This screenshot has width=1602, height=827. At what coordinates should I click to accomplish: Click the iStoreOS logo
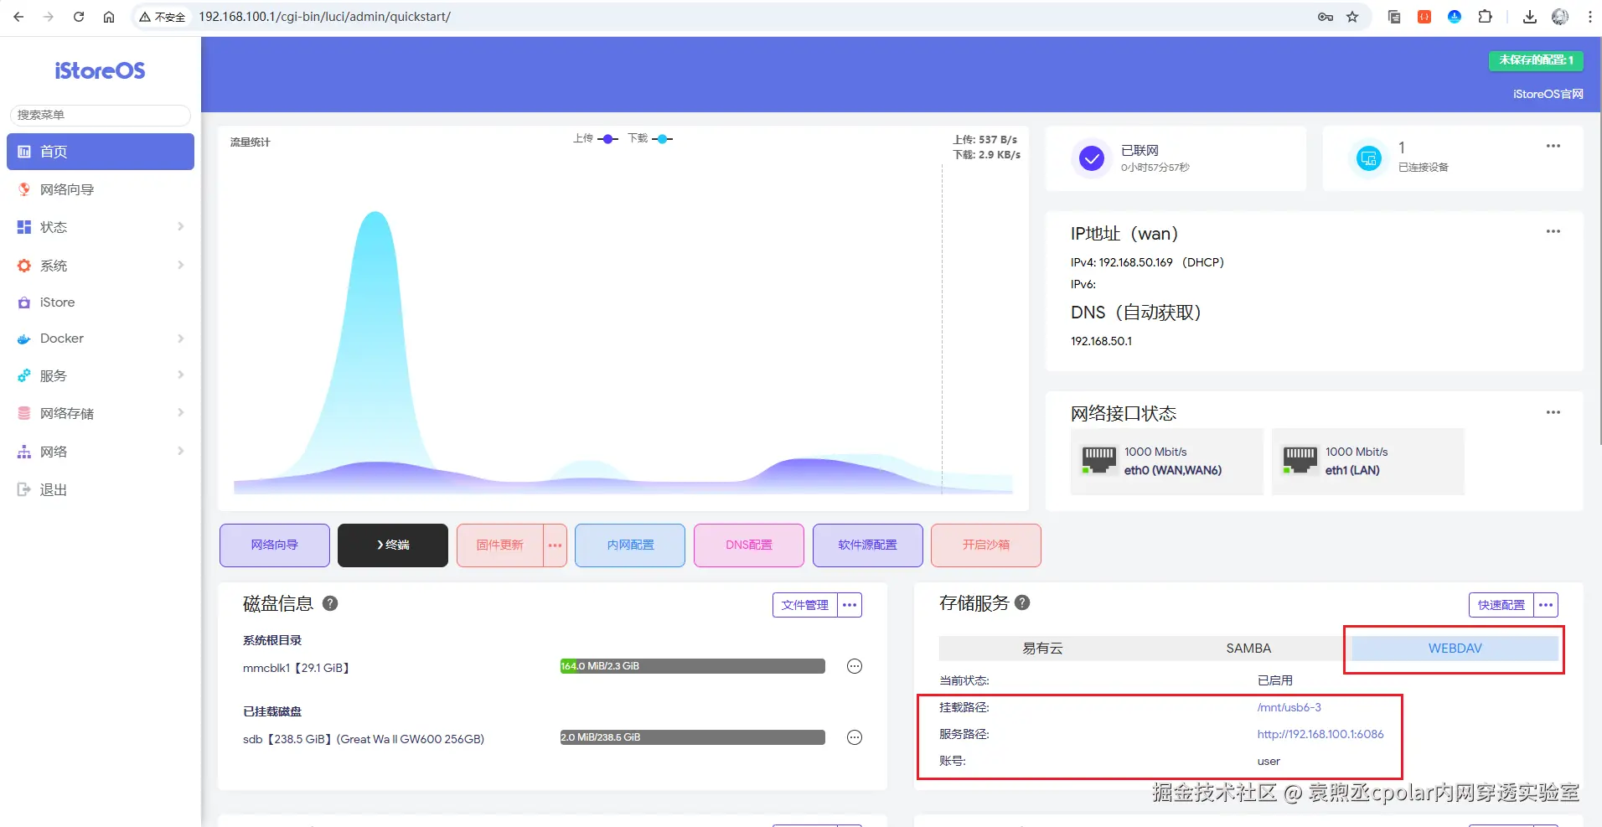100,71
